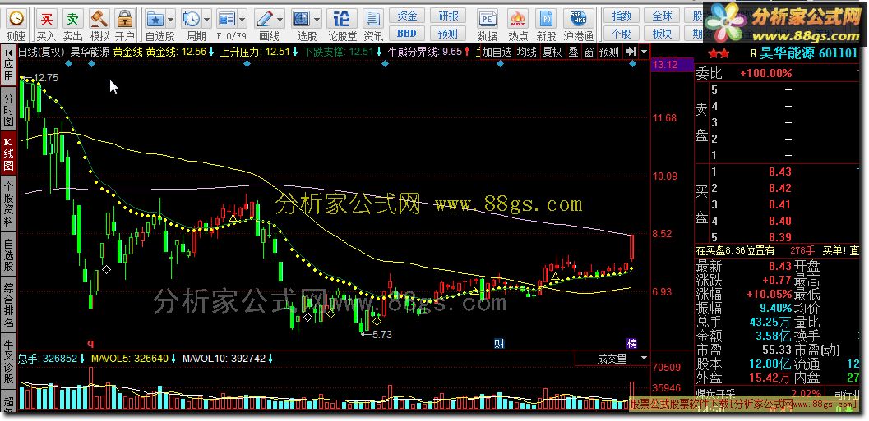
Task: Click the red q marker below the candles
Action: (90, 342)
